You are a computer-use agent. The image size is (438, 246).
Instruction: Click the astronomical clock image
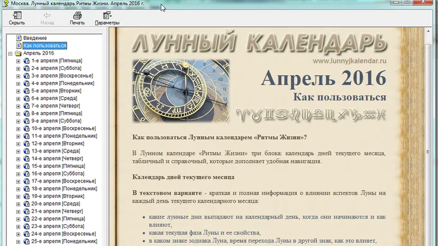pyautogui.click(x=181, y=91)
